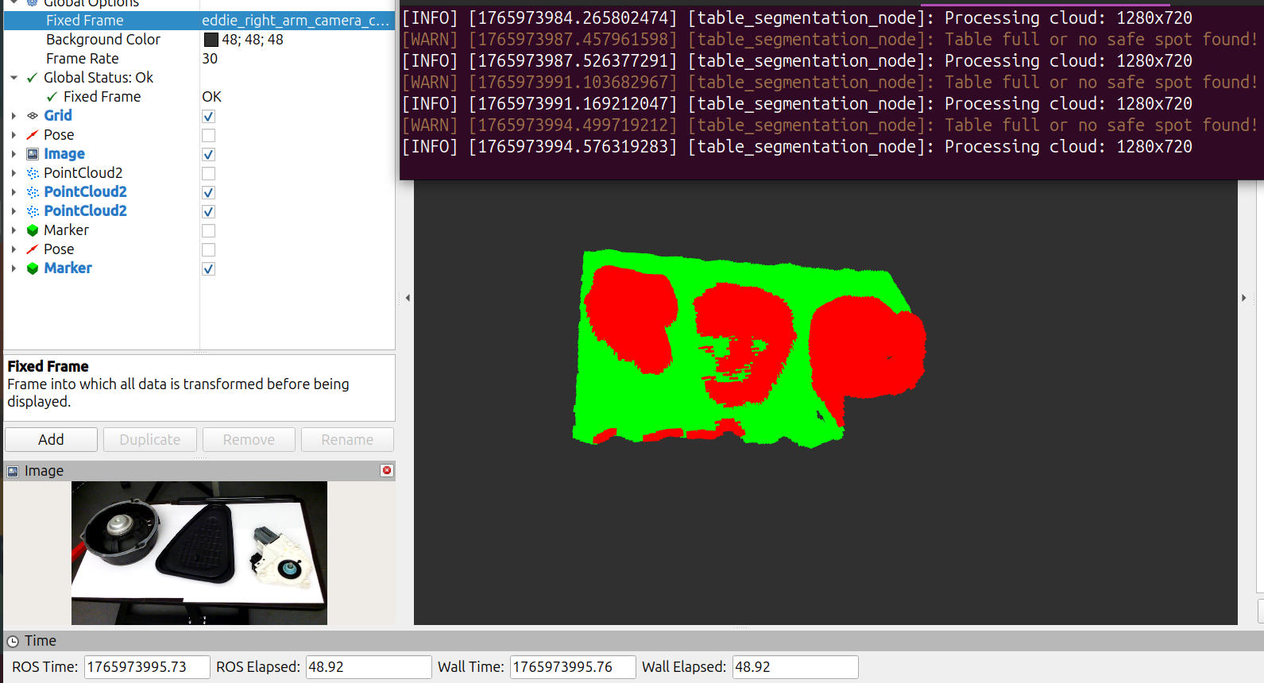
Task: Expand the unchecked PointCloud2 entry
Action: tap(14, 173)
